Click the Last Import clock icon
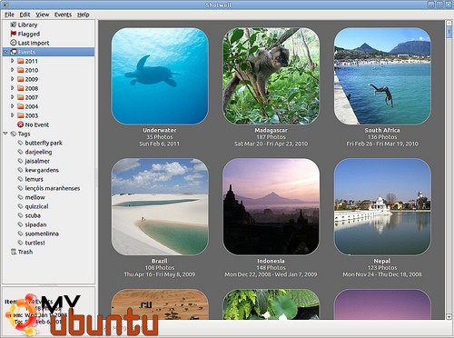This screenshot has height=338, width=454. tap(14, 43)
